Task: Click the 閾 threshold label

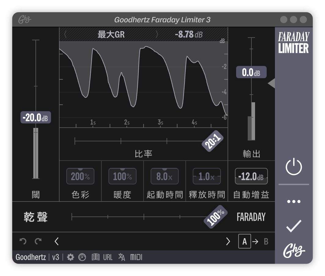Action: [x=36, y=195]
